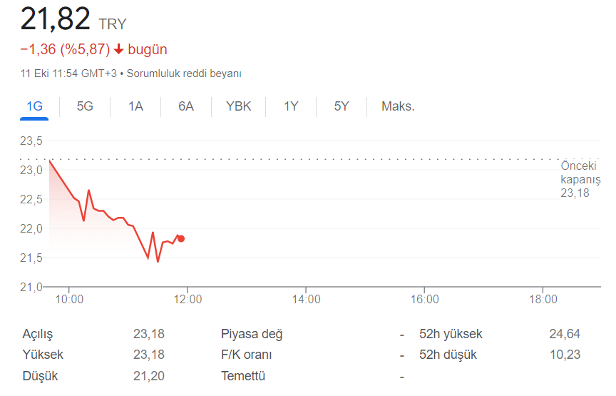Click the red current price dot on chart

180,239
